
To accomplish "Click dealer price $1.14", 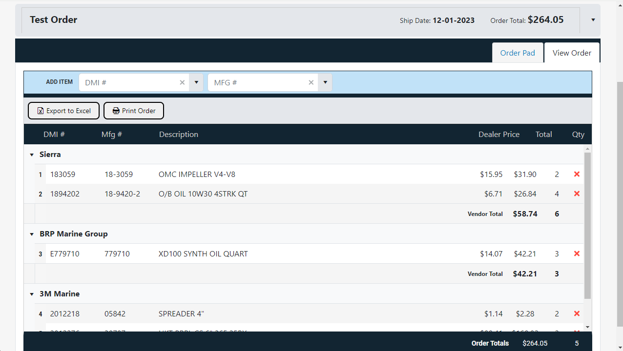I will pos(494,313).
